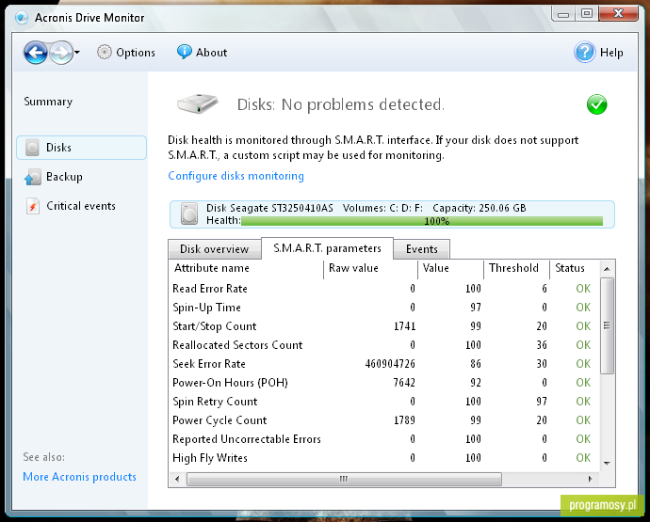Click raw value 460904726
Viewport: 650px width, 522px height.
390,364
